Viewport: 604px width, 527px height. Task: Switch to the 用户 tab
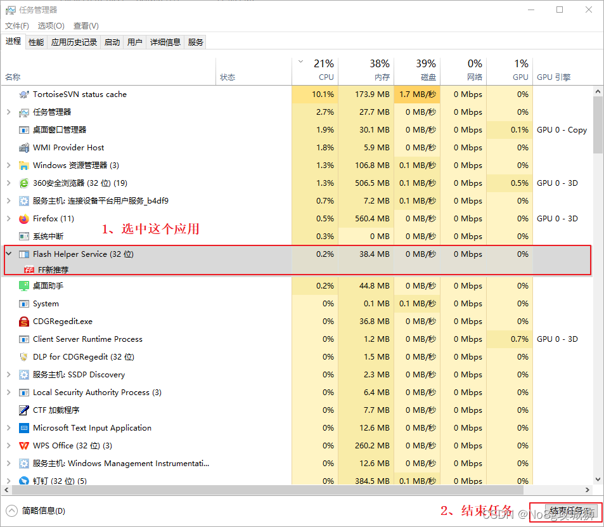[135, 42]
